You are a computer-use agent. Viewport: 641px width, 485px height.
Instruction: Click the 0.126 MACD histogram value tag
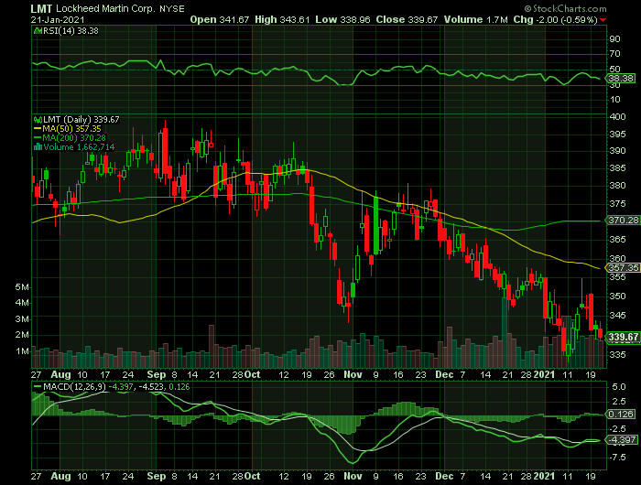621,414
